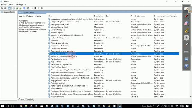Select the Pare-feu Windows Defender service row

pos(114,54)
